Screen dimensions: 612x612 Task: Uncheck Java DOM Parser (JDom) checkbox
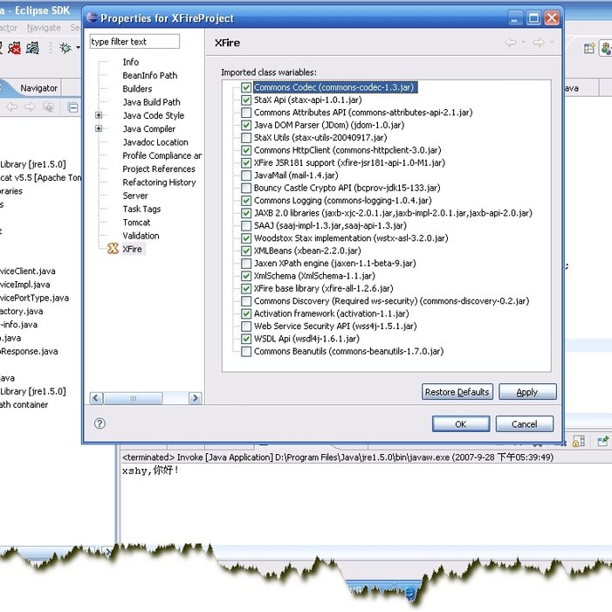click(x=246, y=125)
